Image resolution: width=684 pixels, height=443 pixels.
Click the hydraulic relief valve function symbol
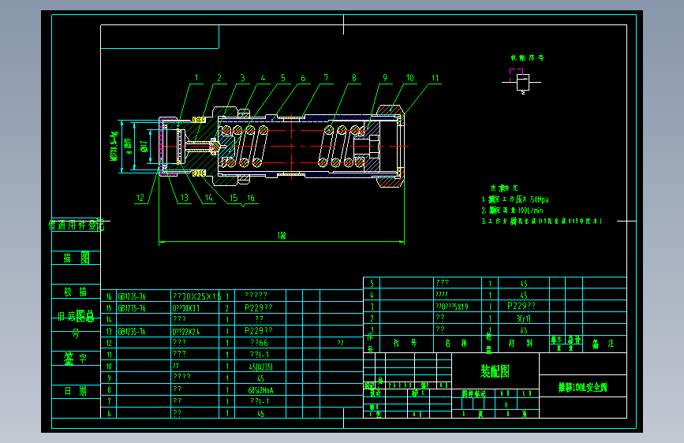(x=521, y=81)
